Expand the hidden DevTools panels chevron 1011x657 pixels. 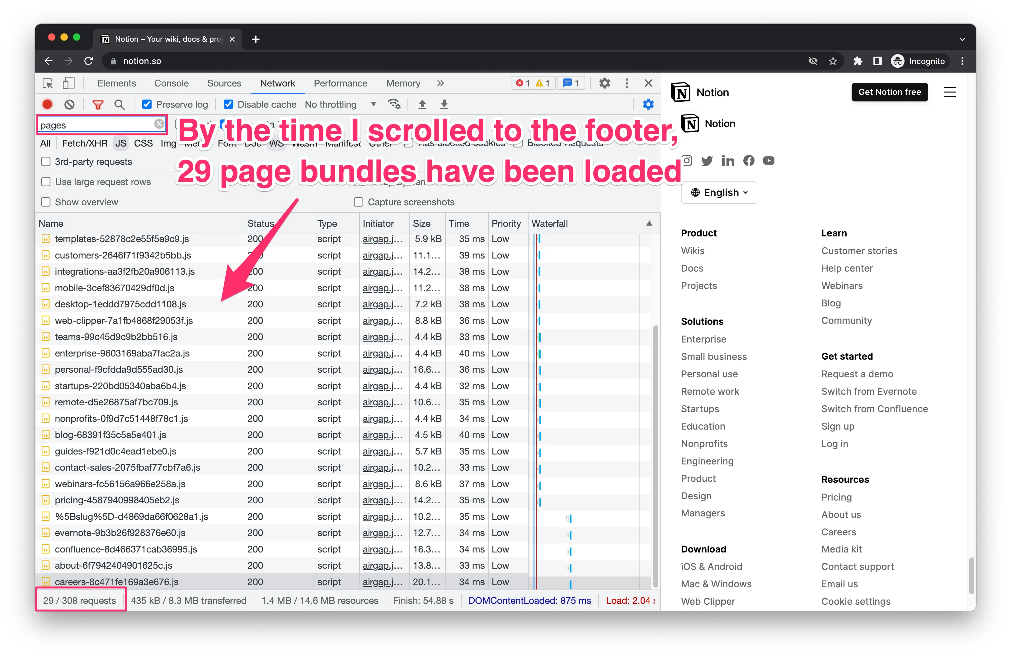pyautogui.click(x=440, y=83)
